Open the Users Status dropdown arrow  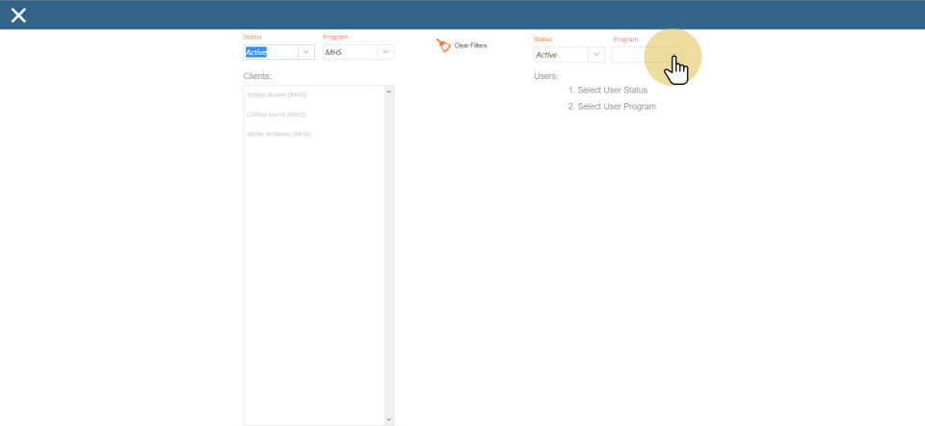tap(596, 55)
